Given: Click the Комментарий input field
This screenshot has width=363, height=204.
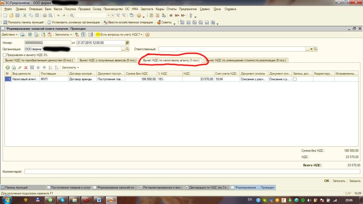Looking at the screenshot, I should point(192,172).
